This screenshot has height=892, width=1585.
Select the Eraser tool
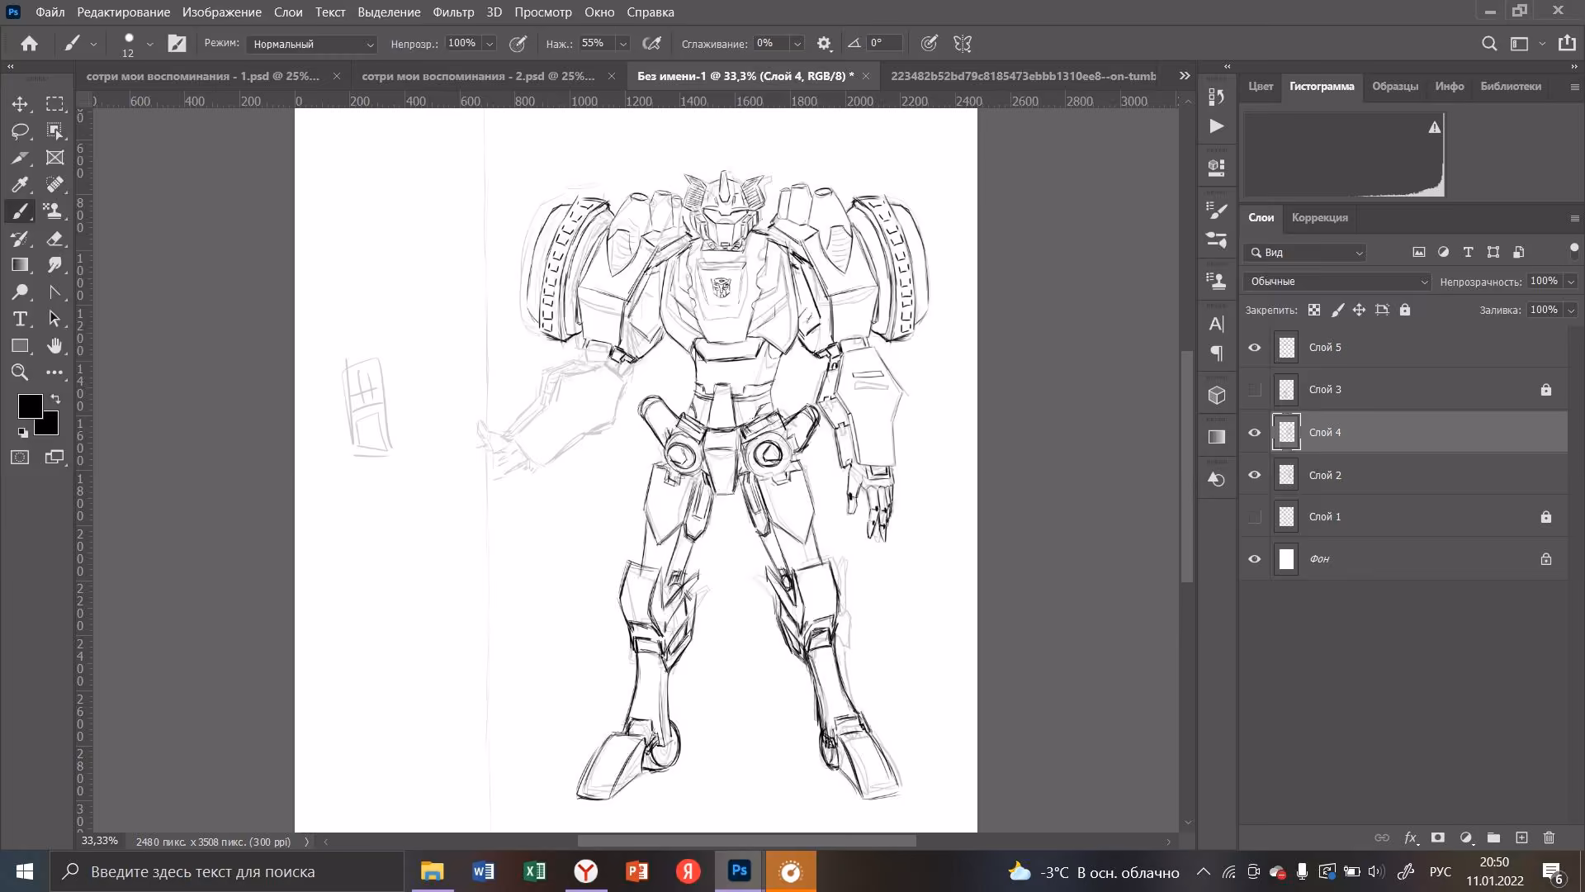click(x=54, y=239)
